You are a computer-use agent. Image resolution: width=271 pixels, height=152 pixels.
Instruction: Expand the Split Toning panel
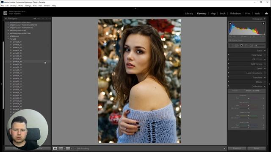click(265, 64)
